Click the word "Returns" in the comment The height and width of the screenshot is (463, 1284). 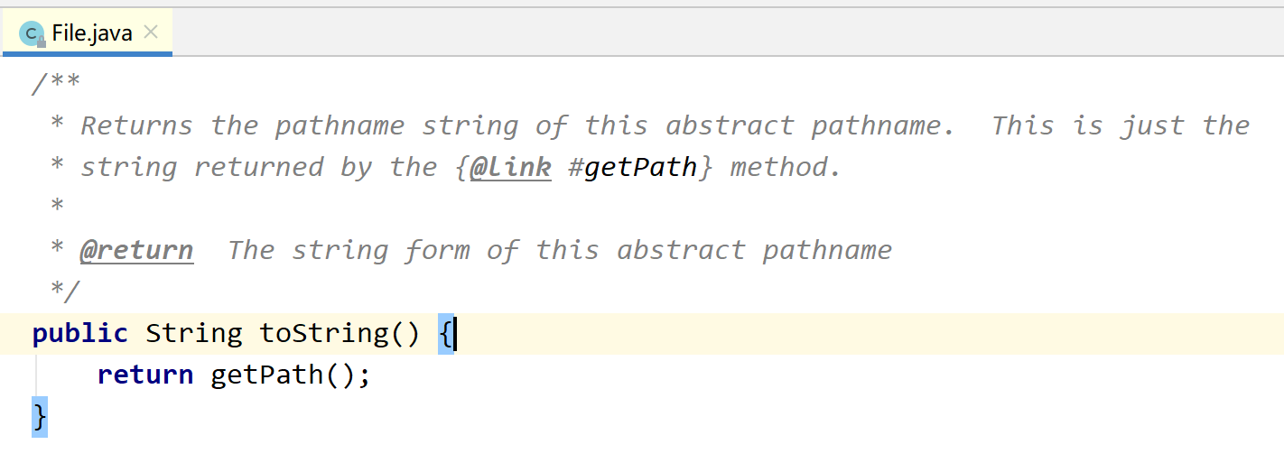(x=136, y=125)
